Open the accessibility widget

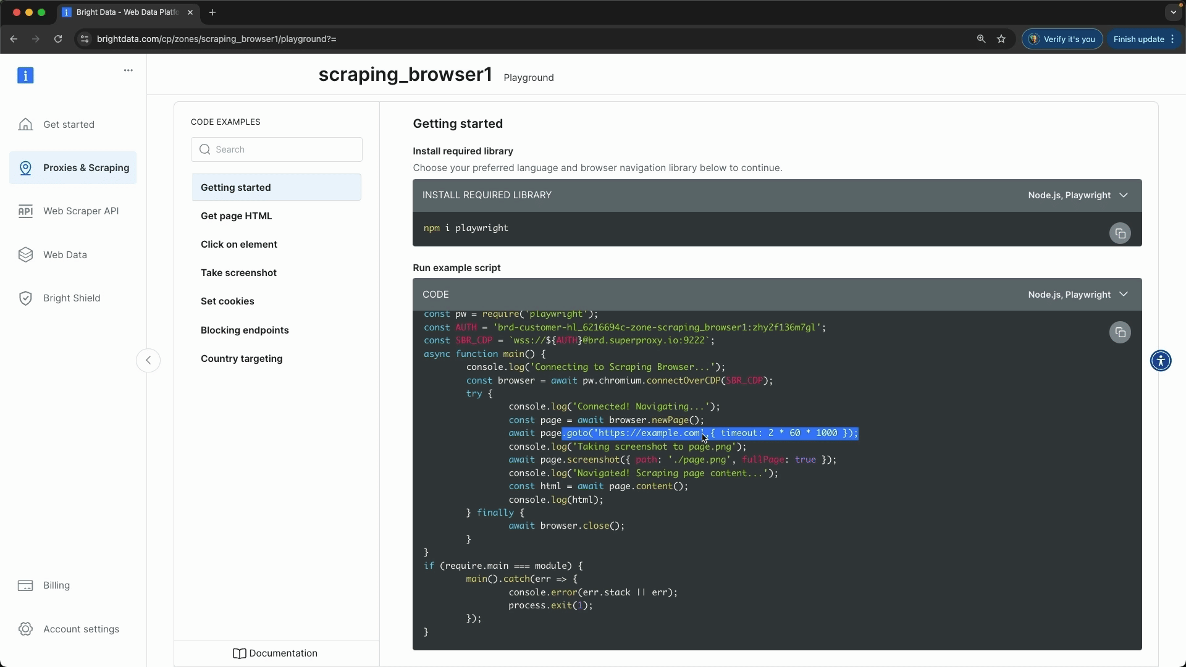1161,361
